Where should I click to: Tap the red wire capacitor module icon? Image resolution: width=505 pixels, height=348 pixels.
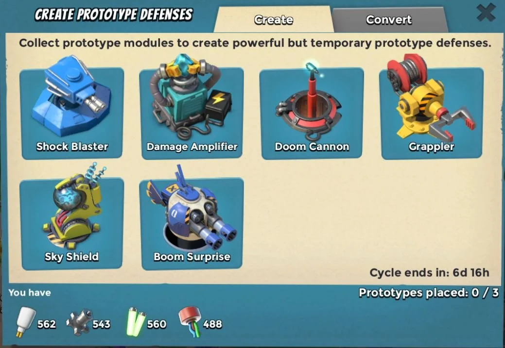(191, 322)
